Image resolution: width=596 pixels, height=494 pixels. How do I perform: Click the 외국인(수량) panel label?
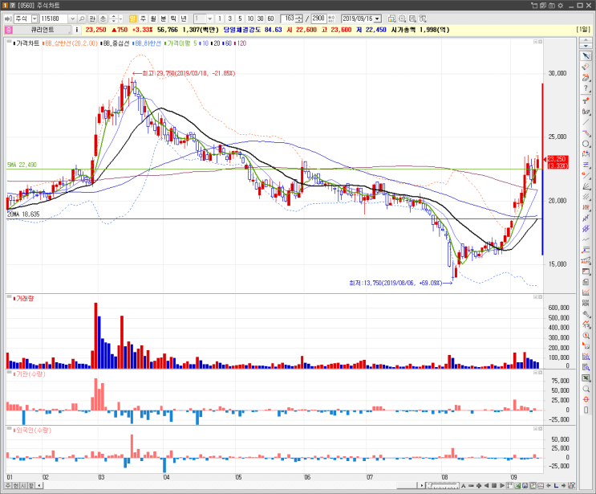click(x=34, y=430)
